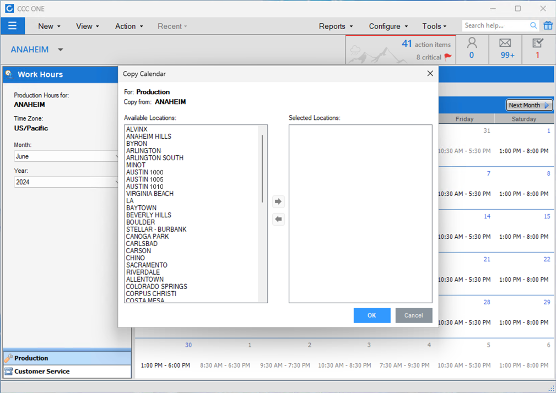Move location to Selected with right arrow
556x393 pixels.
click(278, 201)
